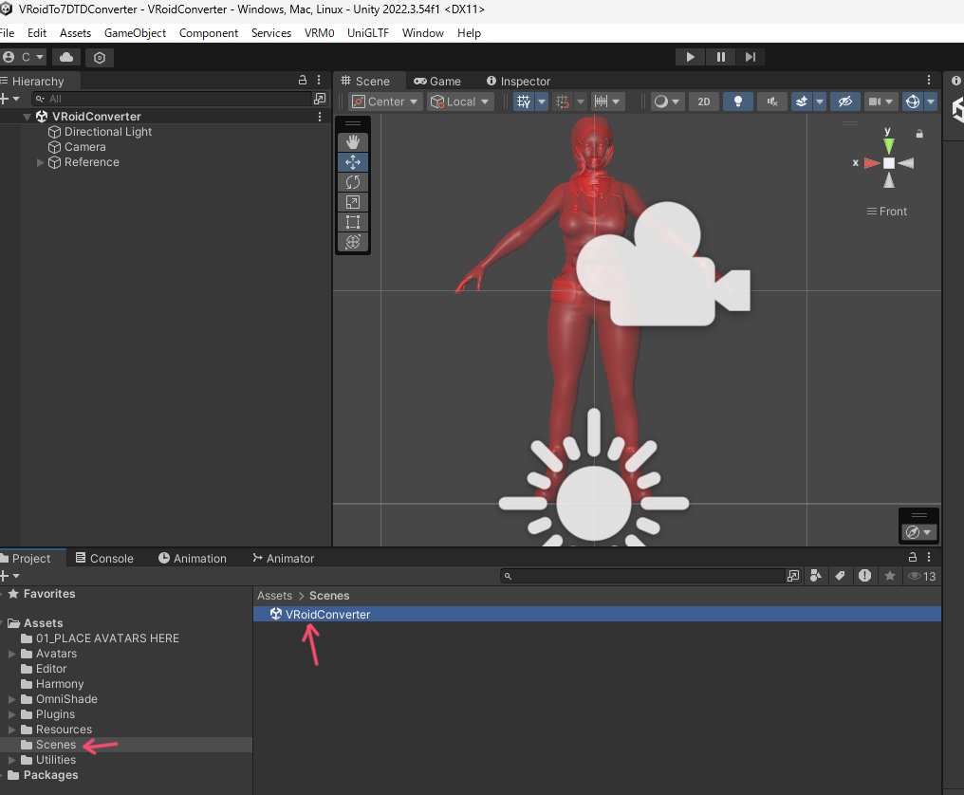This screenshot has height=795, width=964.
Task: Click the search by type icon
Action: 816,576
